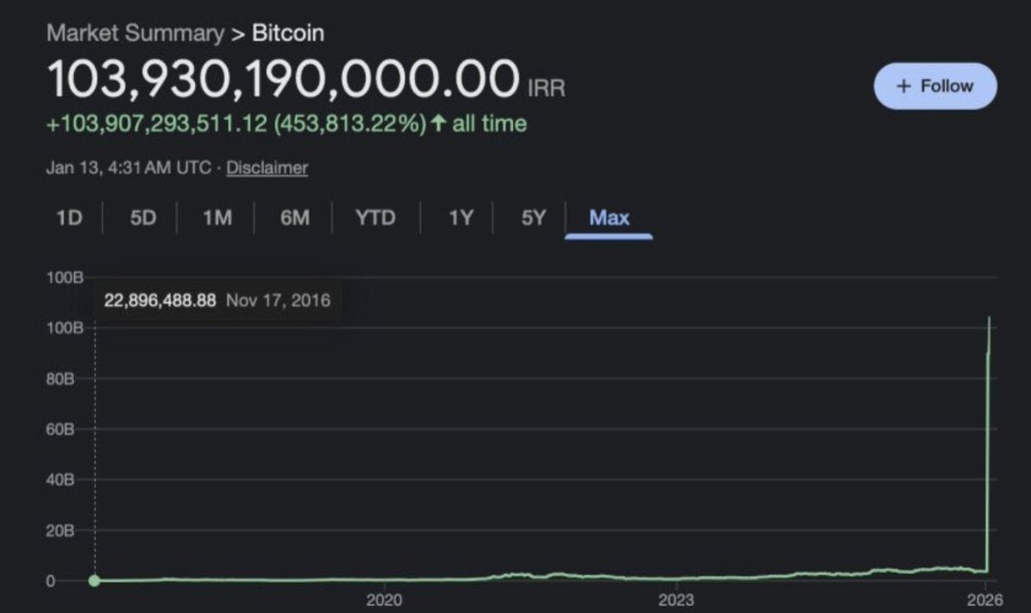Select the green data point on the chart

(x=95, y=581)
